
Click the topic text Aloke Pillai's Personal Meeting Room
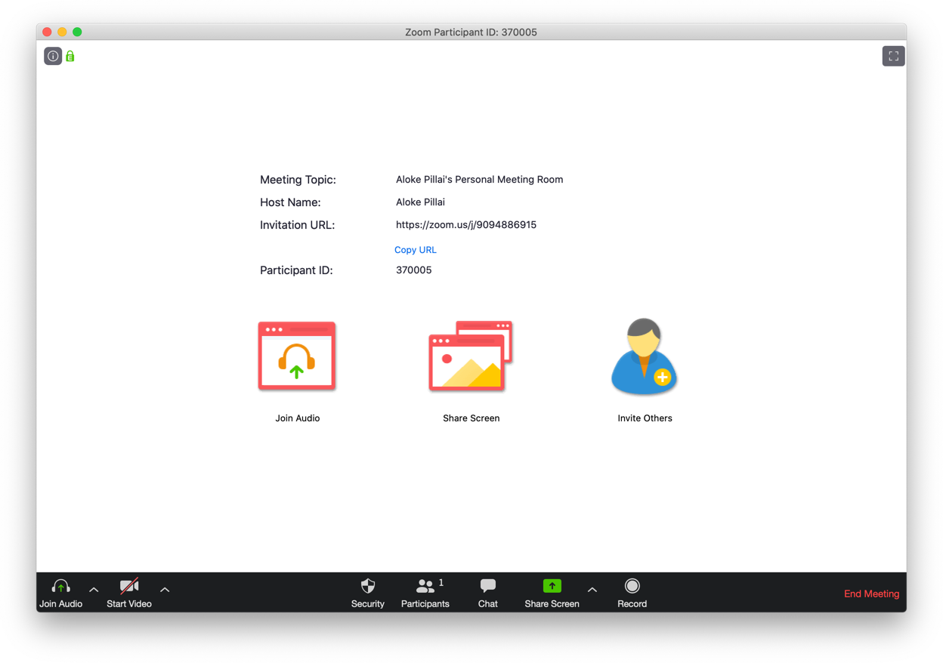pos(480,180)
